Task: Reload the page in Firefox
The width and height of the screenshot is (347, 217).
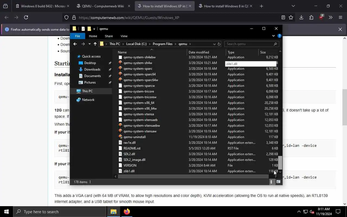Action: [x=26, y=17]
